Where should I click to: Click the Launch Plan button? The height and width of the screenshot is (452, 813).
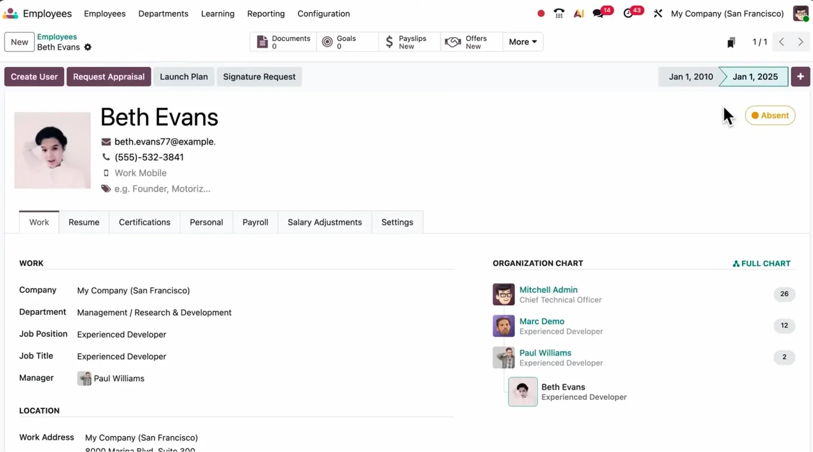tap(184, 77)
